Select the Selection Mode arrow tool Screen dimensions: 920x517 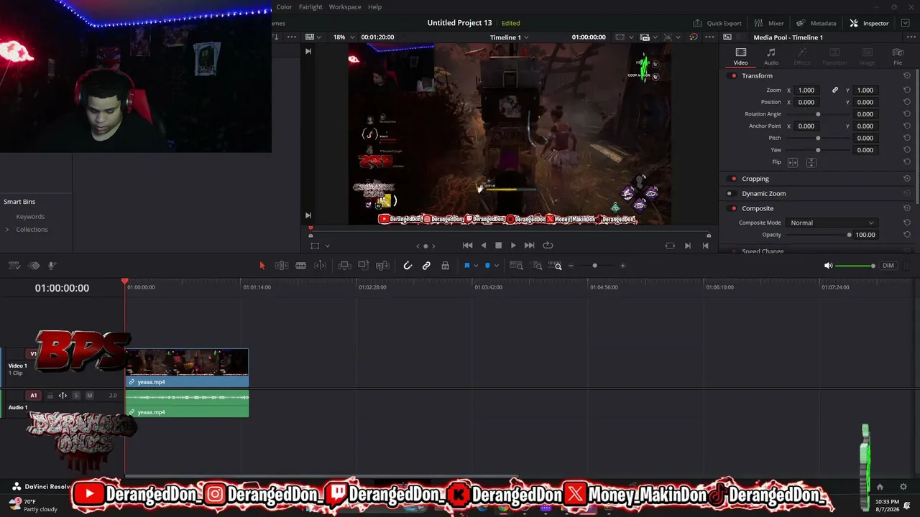tap(262, 266)
